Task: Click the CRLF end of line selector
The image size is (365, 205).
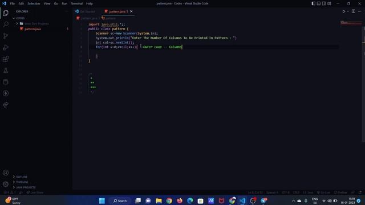Action: click(x=296, y=192)
